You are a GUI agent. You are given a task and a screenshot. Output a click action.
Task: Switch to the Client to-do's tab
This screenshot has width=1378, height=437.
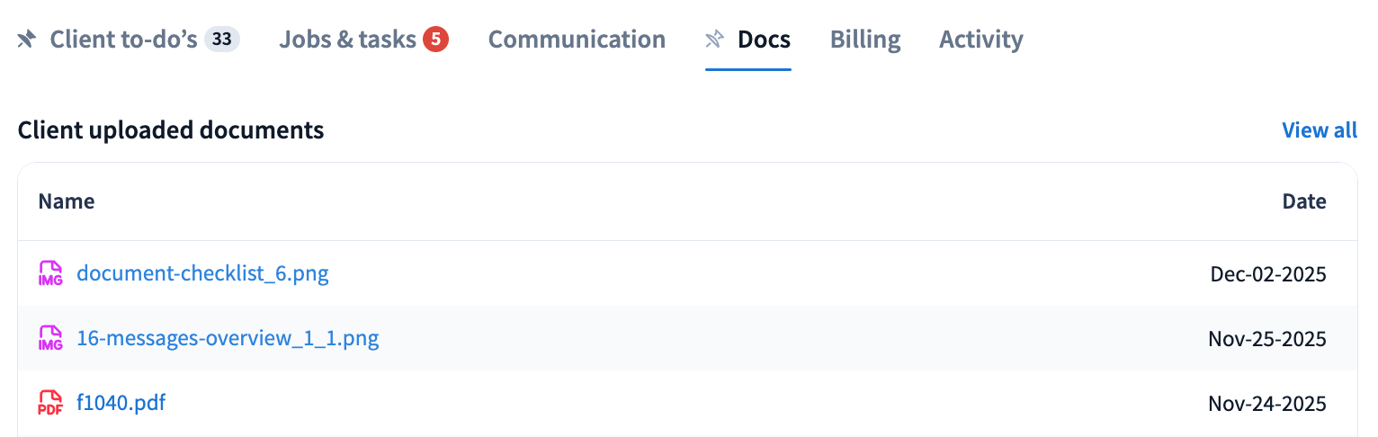(x=123, y=40)
